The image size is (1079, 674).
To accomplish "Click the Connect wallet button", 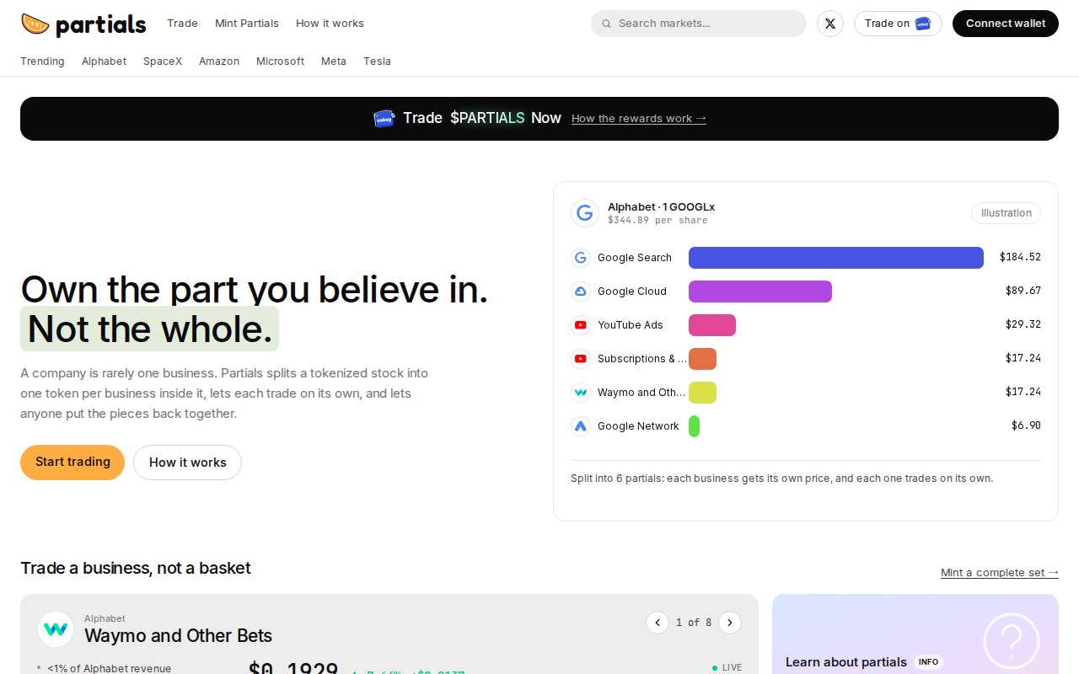I will (1006, 24).
